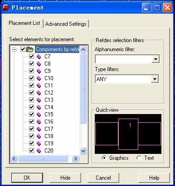The image size is (175, 186).
Task: Click the vertical scrollbar thumb
Action: click(83, 88)
